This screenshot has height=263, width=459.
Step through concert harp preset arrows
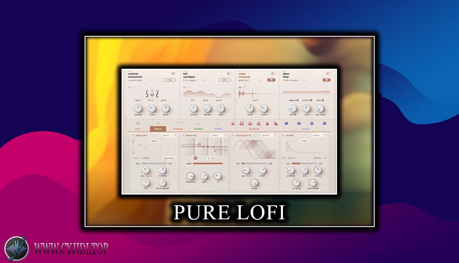149,80
